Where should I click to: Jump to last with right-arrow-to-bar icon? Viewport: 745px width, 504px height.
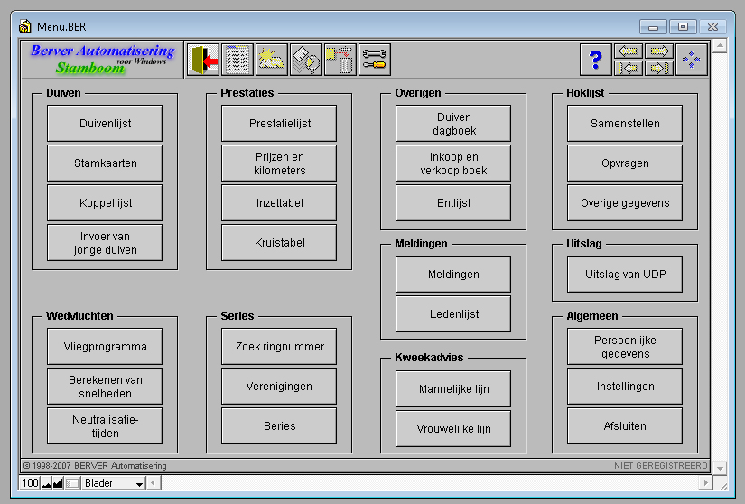(x=659, y=68)
